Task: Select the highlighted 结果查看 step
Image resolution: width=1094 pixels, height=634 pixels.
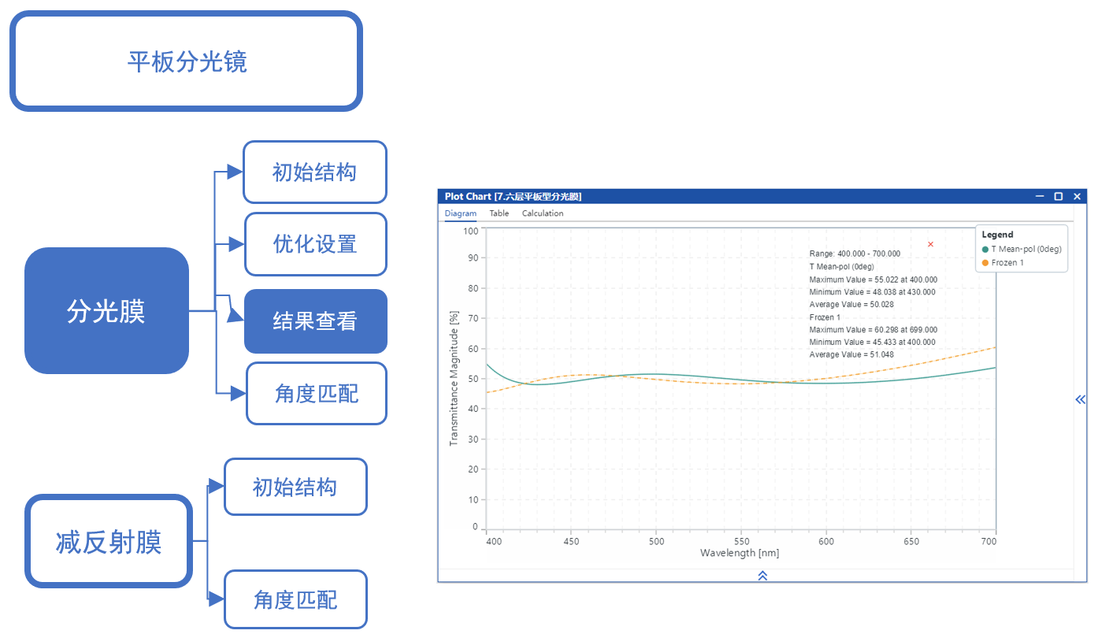Action: click(315, 321)
